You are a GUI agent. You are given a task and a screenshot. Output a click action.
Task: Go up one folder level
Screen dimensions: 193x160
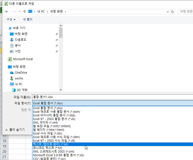pos(24,12)
